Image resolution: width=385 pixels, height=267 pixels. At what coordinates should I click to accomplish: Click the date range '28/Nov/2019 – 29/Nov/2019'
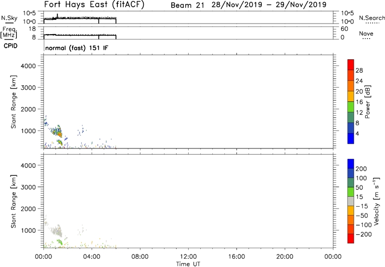coord(269,5)
